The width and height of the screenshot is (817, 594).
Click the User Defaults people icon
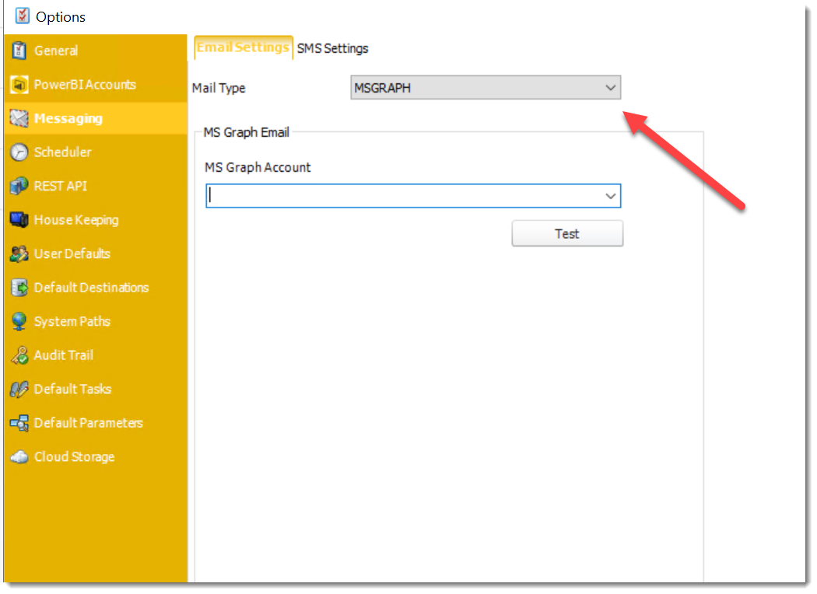tap(19, 254)
